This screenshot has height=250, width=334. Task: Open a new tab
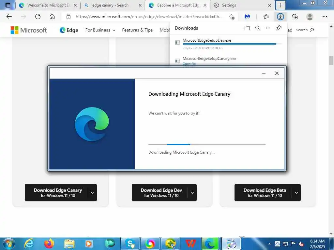pos(281,5)
